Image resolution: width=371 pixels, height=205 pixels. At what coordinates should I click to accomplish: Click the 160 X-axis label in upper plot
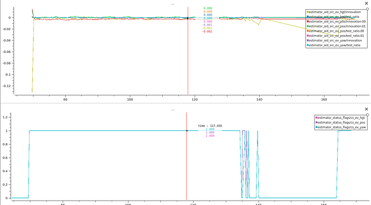pos(324,100)
